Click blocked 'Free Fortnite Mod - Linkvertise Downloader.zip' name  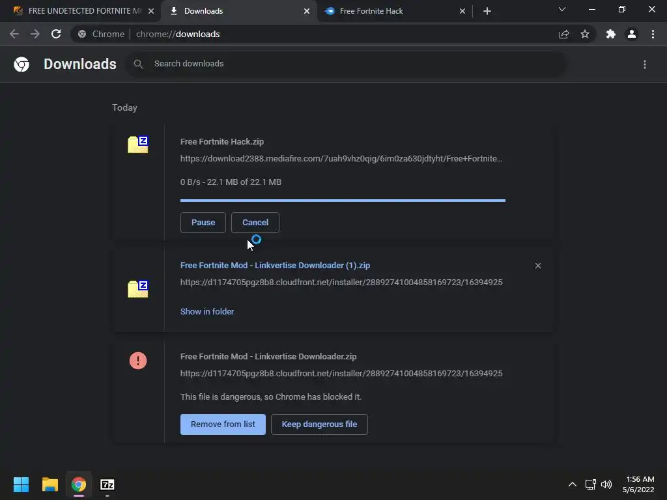tap(268, 356)
